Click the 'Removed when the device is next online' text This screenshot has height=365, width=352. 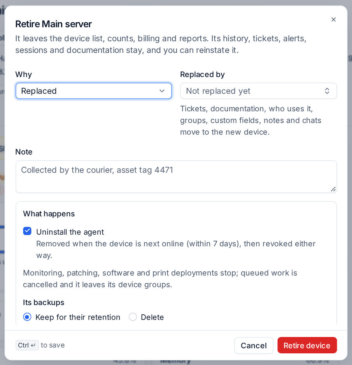(x=176, y=249)
